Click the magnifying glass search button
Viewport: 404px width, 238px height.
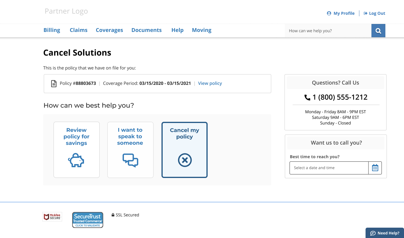(x=378, y=31)
